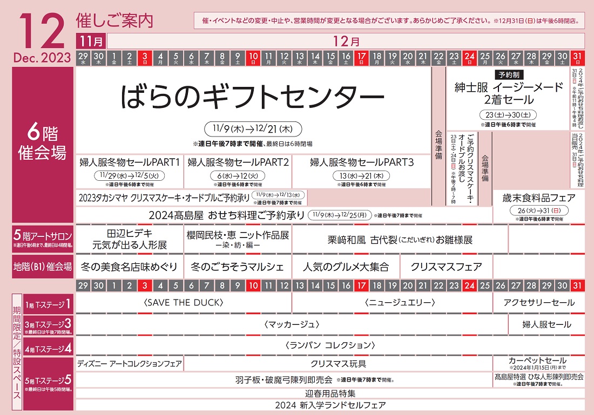Select the 11/29(水)→12/5(火) date pill
Image resolution: width=594 pixels, height=415 pixels.
click(x=130, y=176)
